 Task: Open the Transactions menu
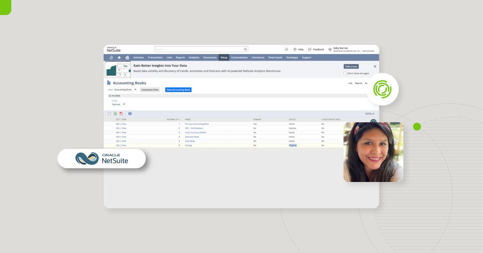click(x=155, y=57)
